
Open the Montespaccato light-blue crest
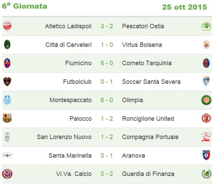point(7,100)
